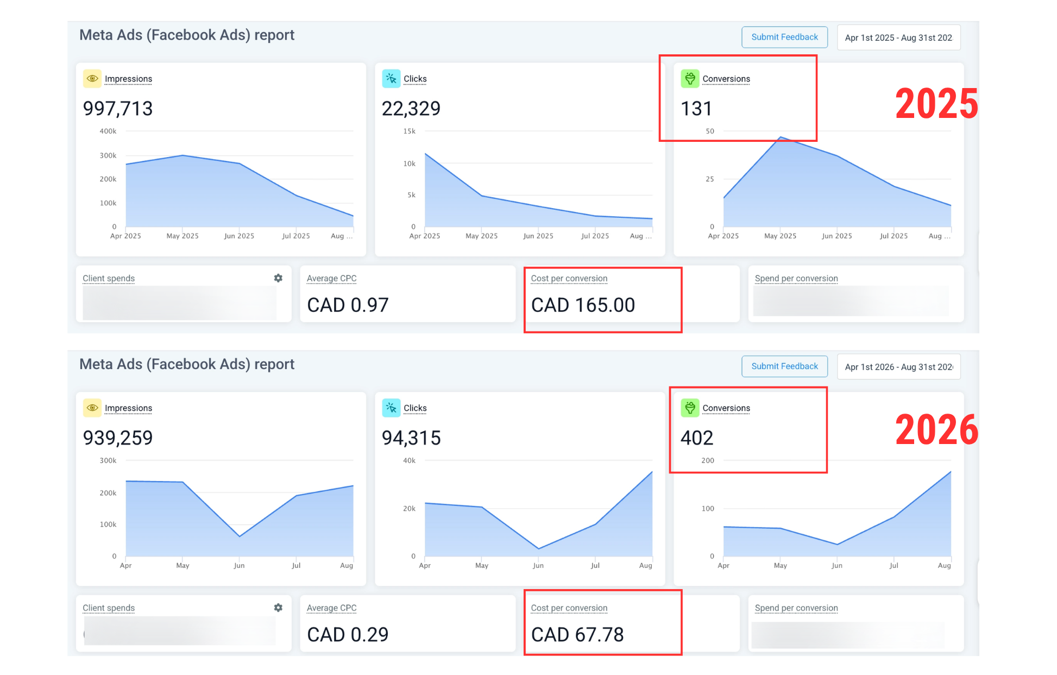The height and width of the screenshot is (675, 1057).
Task: Click the 131 conversions value
Action: [x=696, y=109]
